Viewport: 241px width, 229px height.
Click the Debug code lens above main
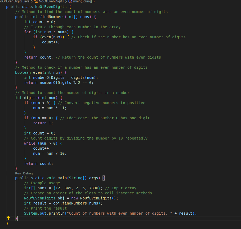click(x=28, y=173)
